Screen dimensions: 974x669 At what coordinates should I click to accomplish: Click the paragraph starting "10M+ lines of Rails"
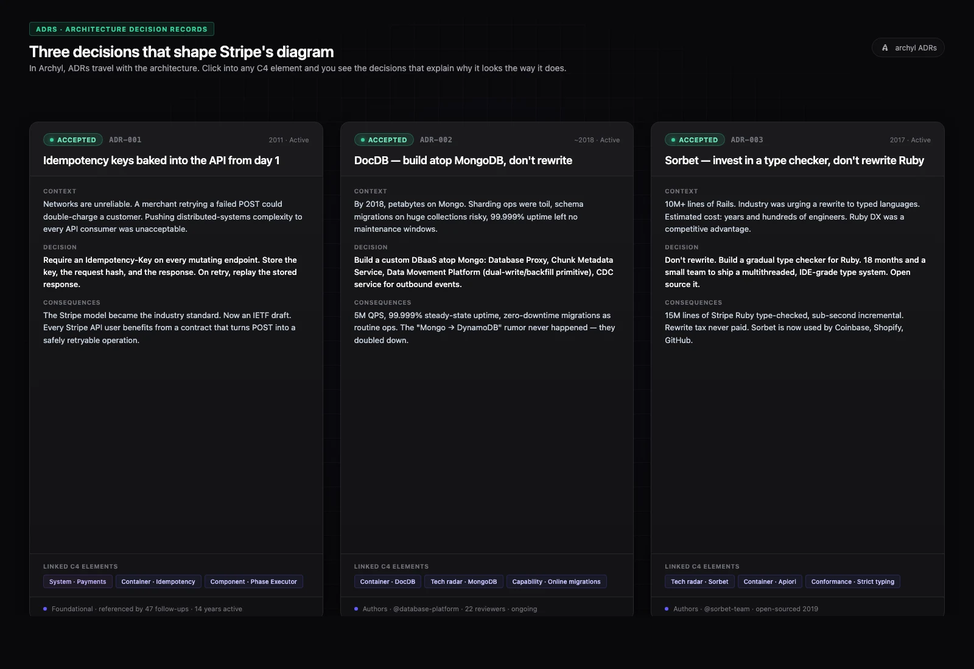tap(793, 217)
